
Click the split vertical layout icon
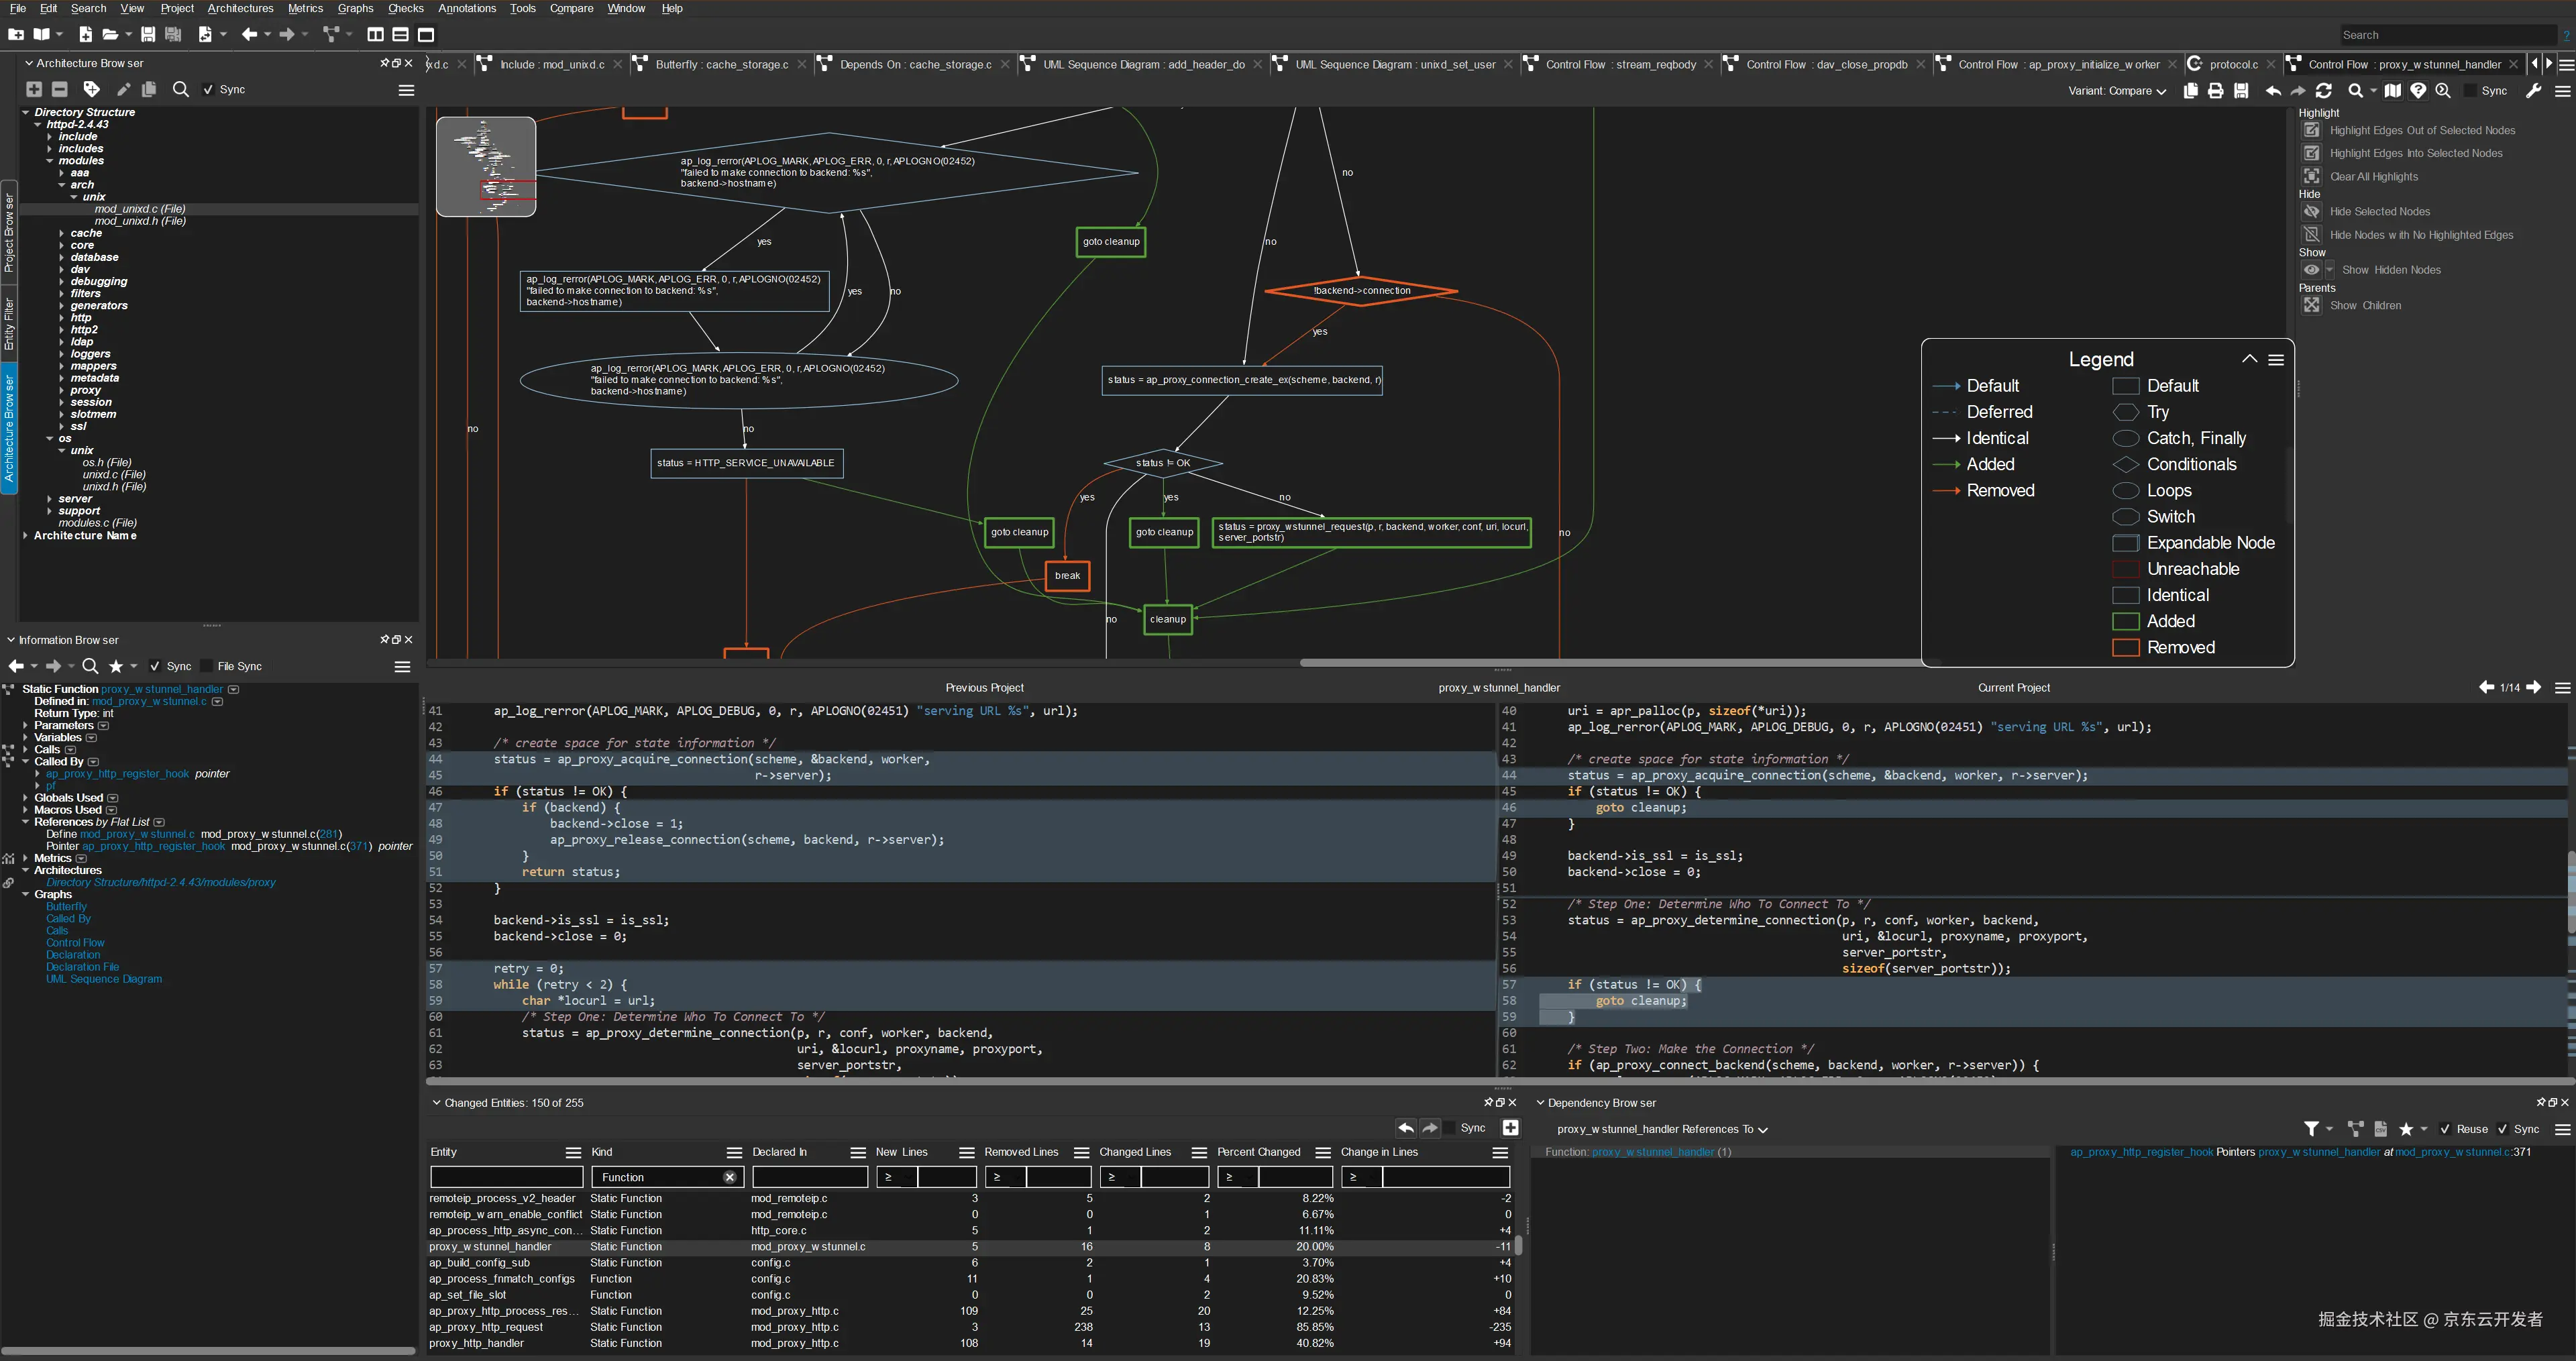coord(375,35)
